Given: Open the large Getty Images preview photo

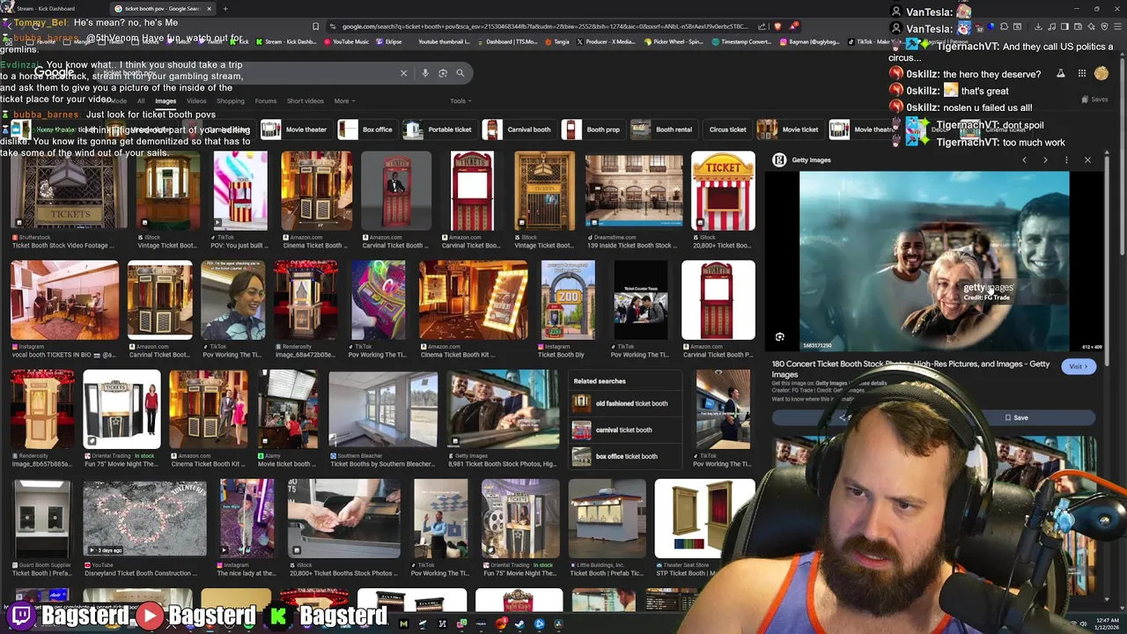Looking at the screenshot, I should (x=934, y=262).
